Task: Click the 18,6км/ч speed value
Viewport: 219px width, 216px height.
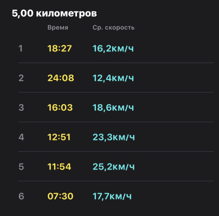Action: click(113, 107)
